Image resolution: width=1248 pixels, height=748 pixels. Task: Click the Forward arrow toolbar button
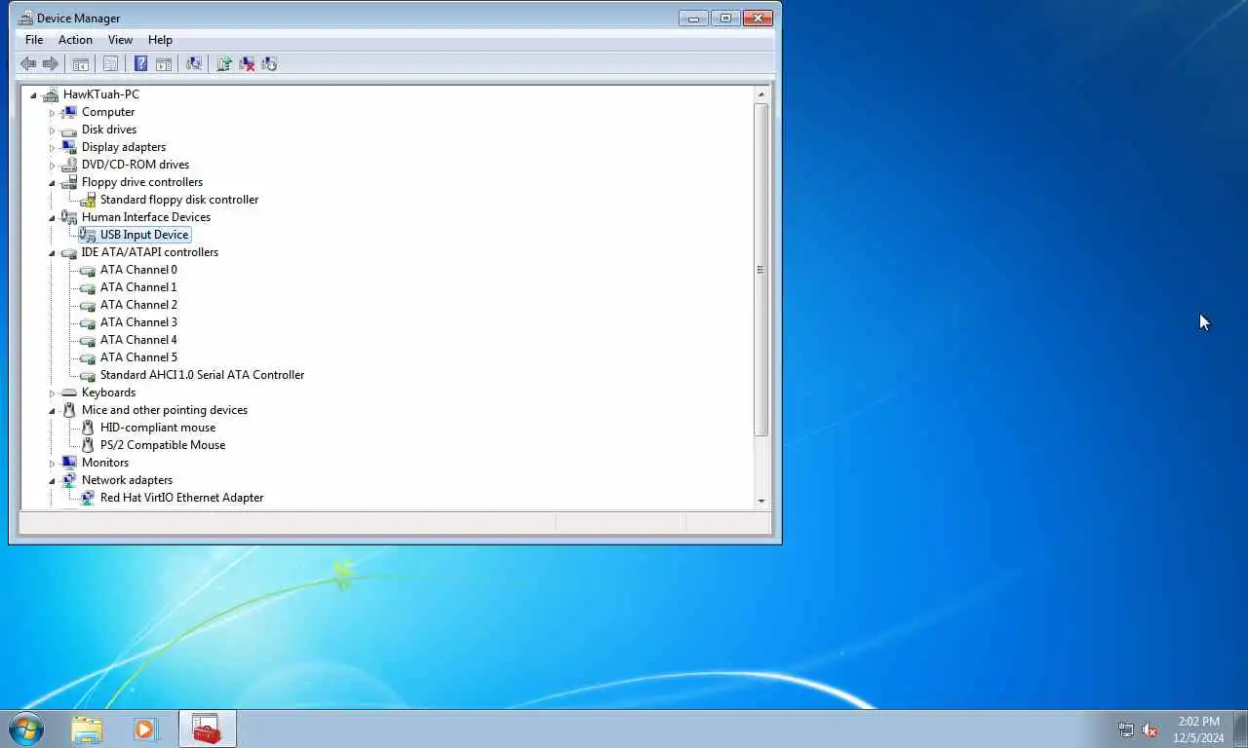coord(51,64)
